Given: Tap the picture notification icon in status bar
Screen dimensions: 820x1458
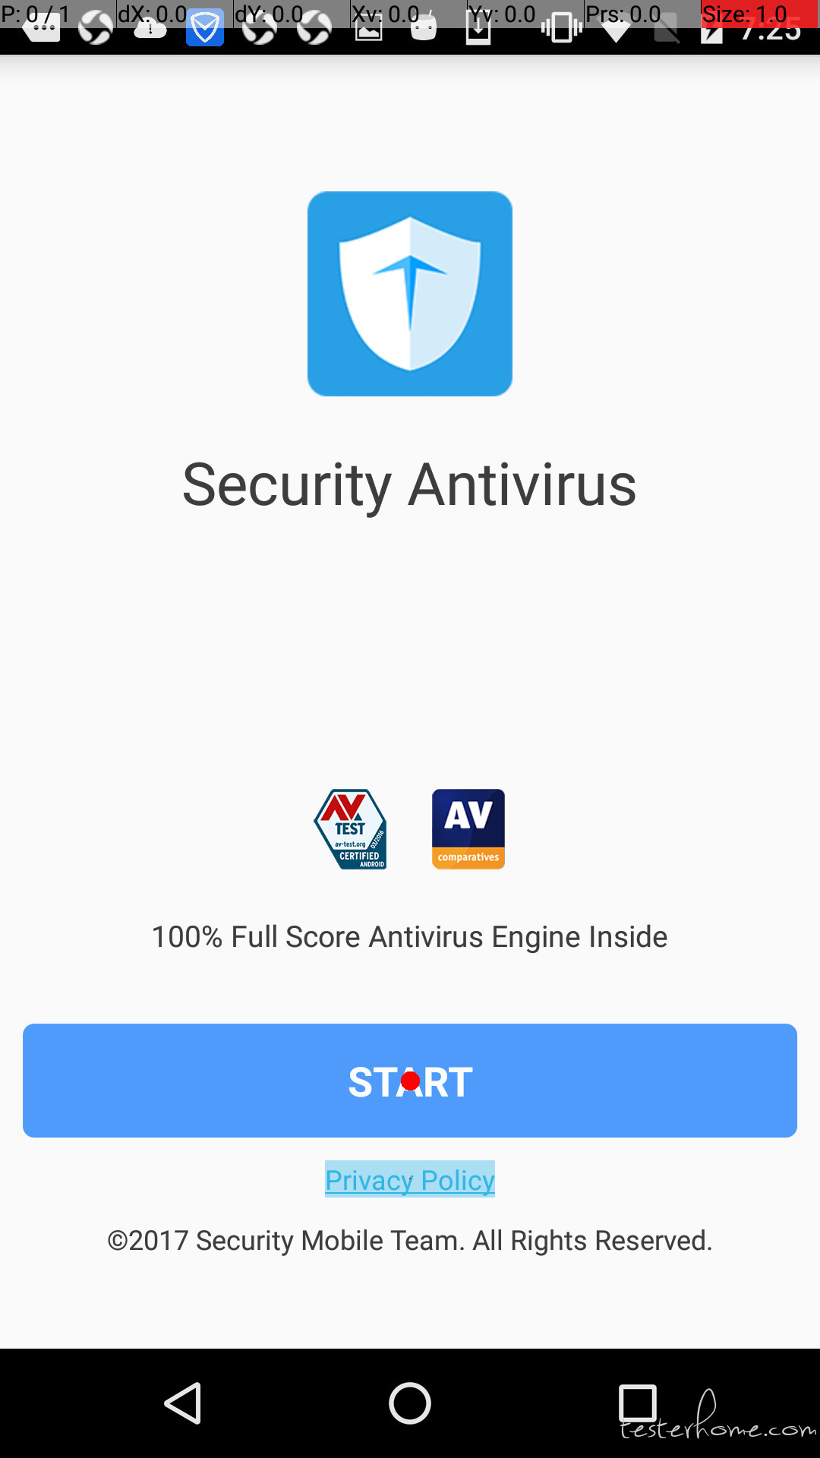Looking at the screenshot, I should pos(369,28).
